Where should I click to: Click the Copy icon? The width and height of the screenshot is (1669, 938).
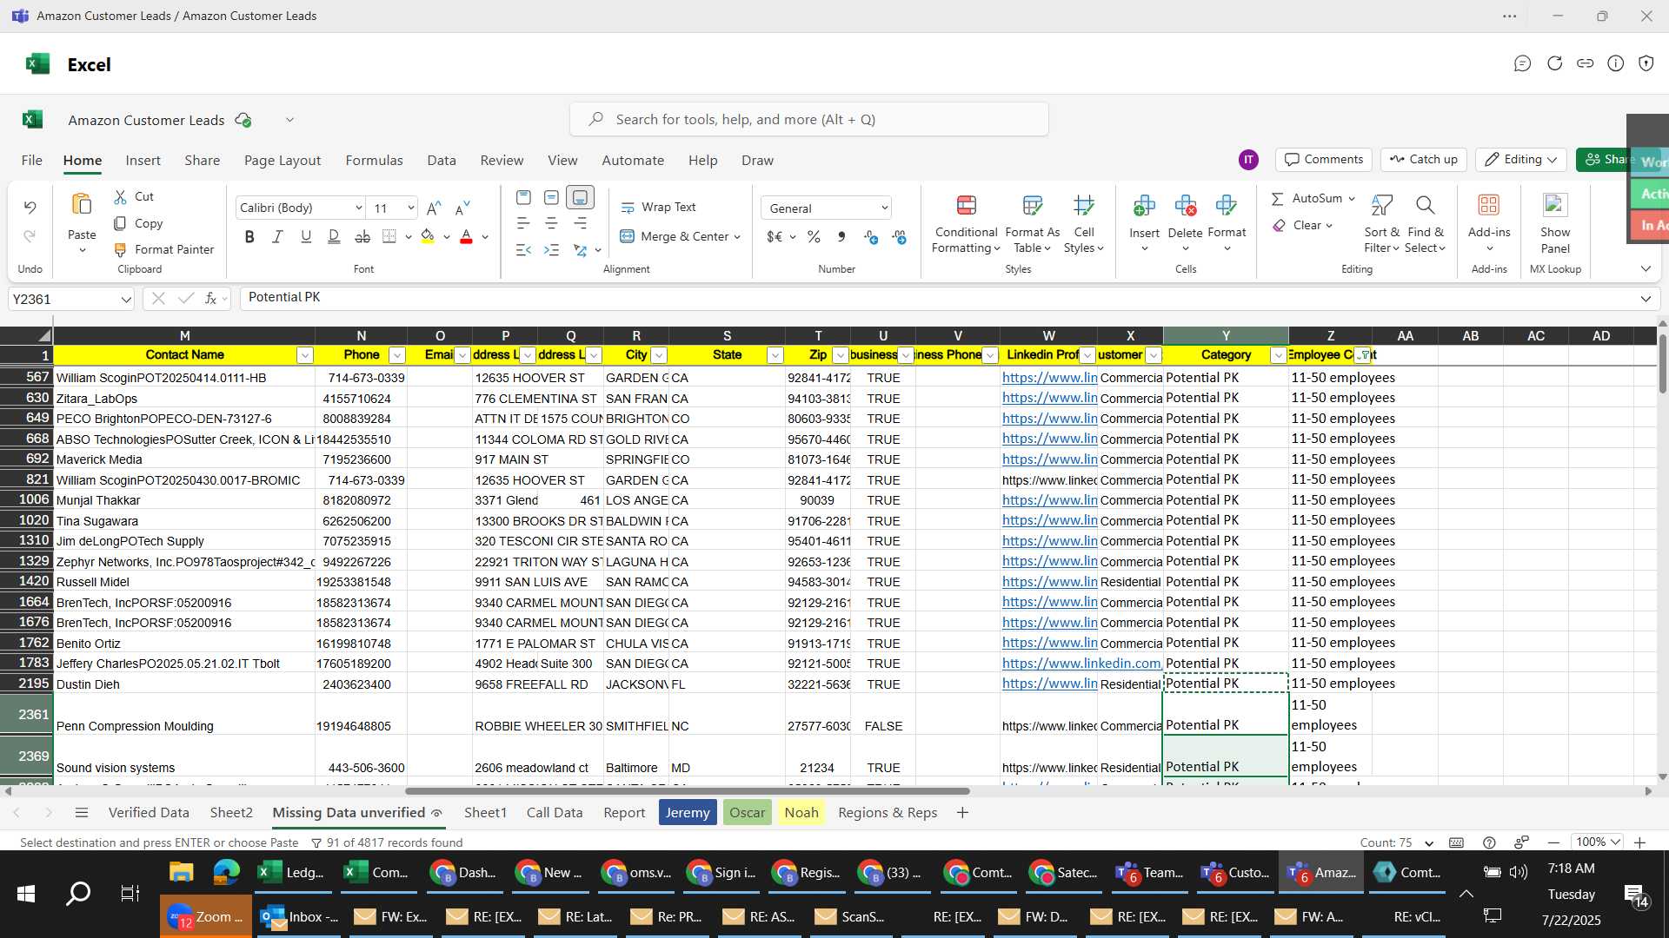[x=120, y=223]
